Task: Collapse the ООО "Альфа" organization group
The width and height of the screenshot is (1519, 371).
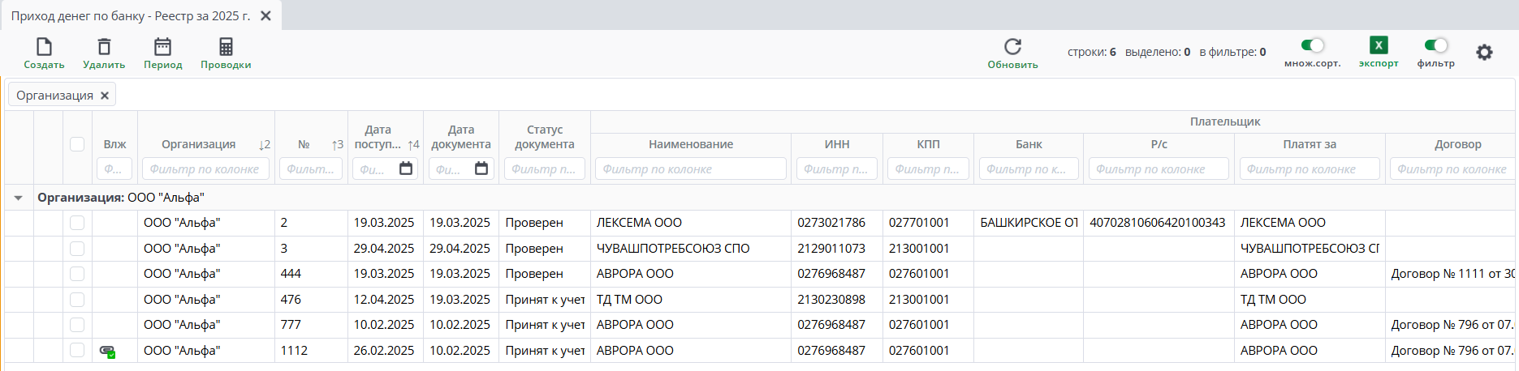Action: pos(18,198)
